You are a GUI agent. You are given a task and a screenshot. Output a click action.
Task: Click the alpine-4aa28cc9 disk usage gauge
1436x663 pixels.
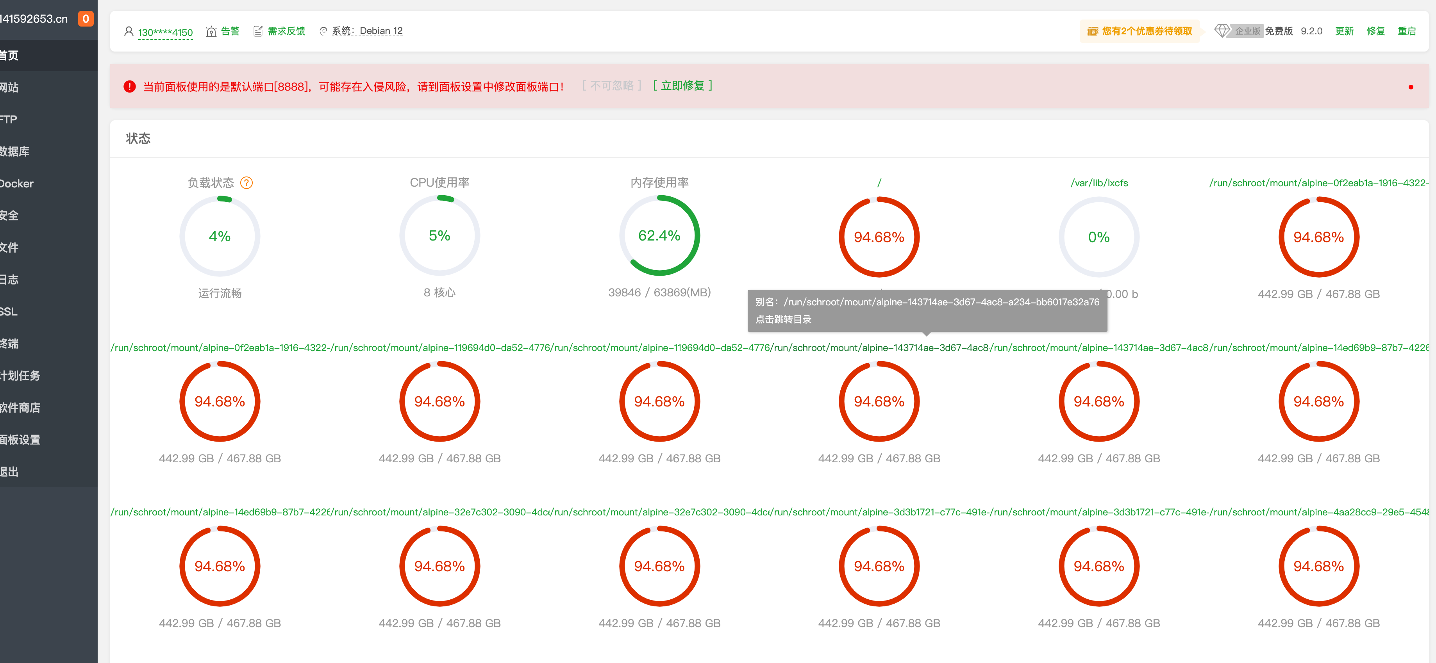click(x=1318, y=566)
